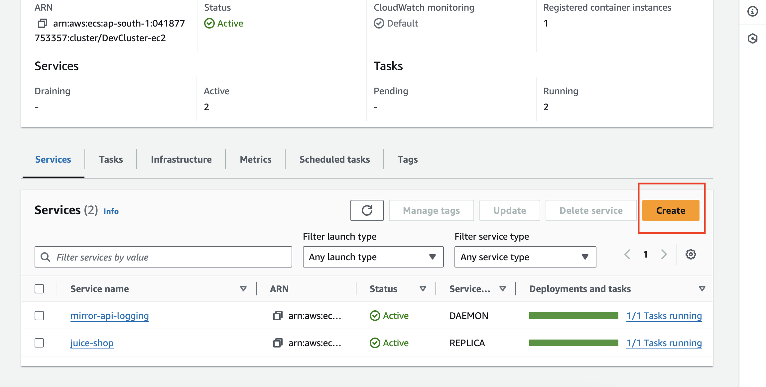Screen dimensions: 766x387
Task: Check the juice-shop row checkbox
Action: (x=39, y=343)
